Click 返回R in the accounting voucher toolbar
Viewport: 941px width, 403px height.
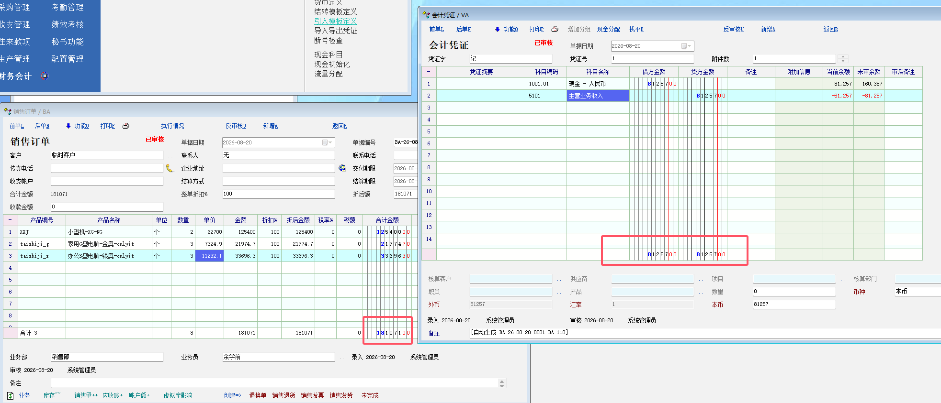click(831, 29)
